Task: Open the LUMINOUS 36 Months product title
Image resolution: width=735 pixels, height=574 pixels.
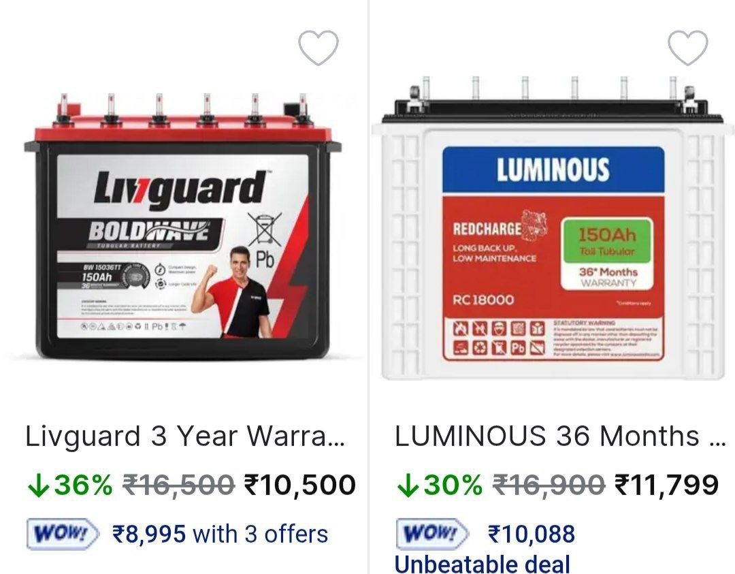Action: tap(560, 436)
